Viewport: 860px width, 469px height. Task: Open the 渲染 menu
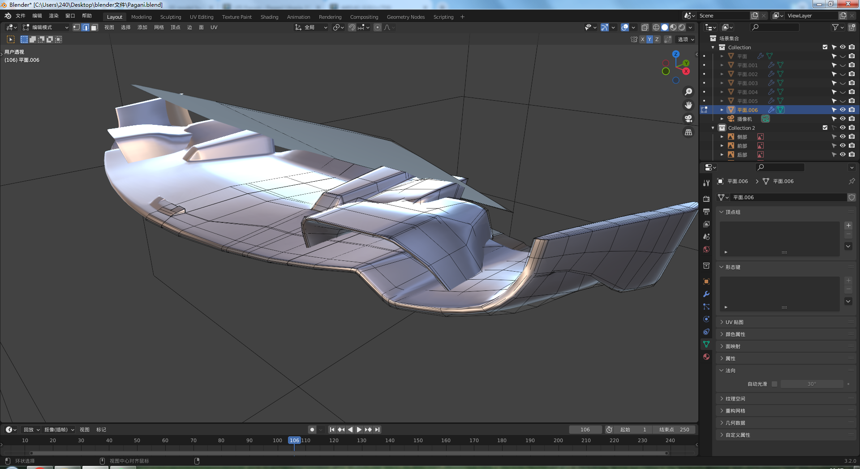pos(54,16)
